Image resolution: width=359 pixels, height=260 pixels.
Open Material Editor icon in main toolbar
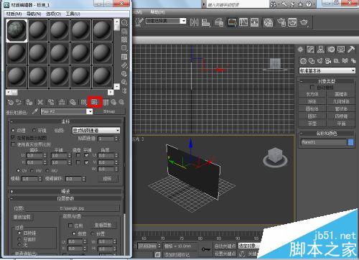269,22
